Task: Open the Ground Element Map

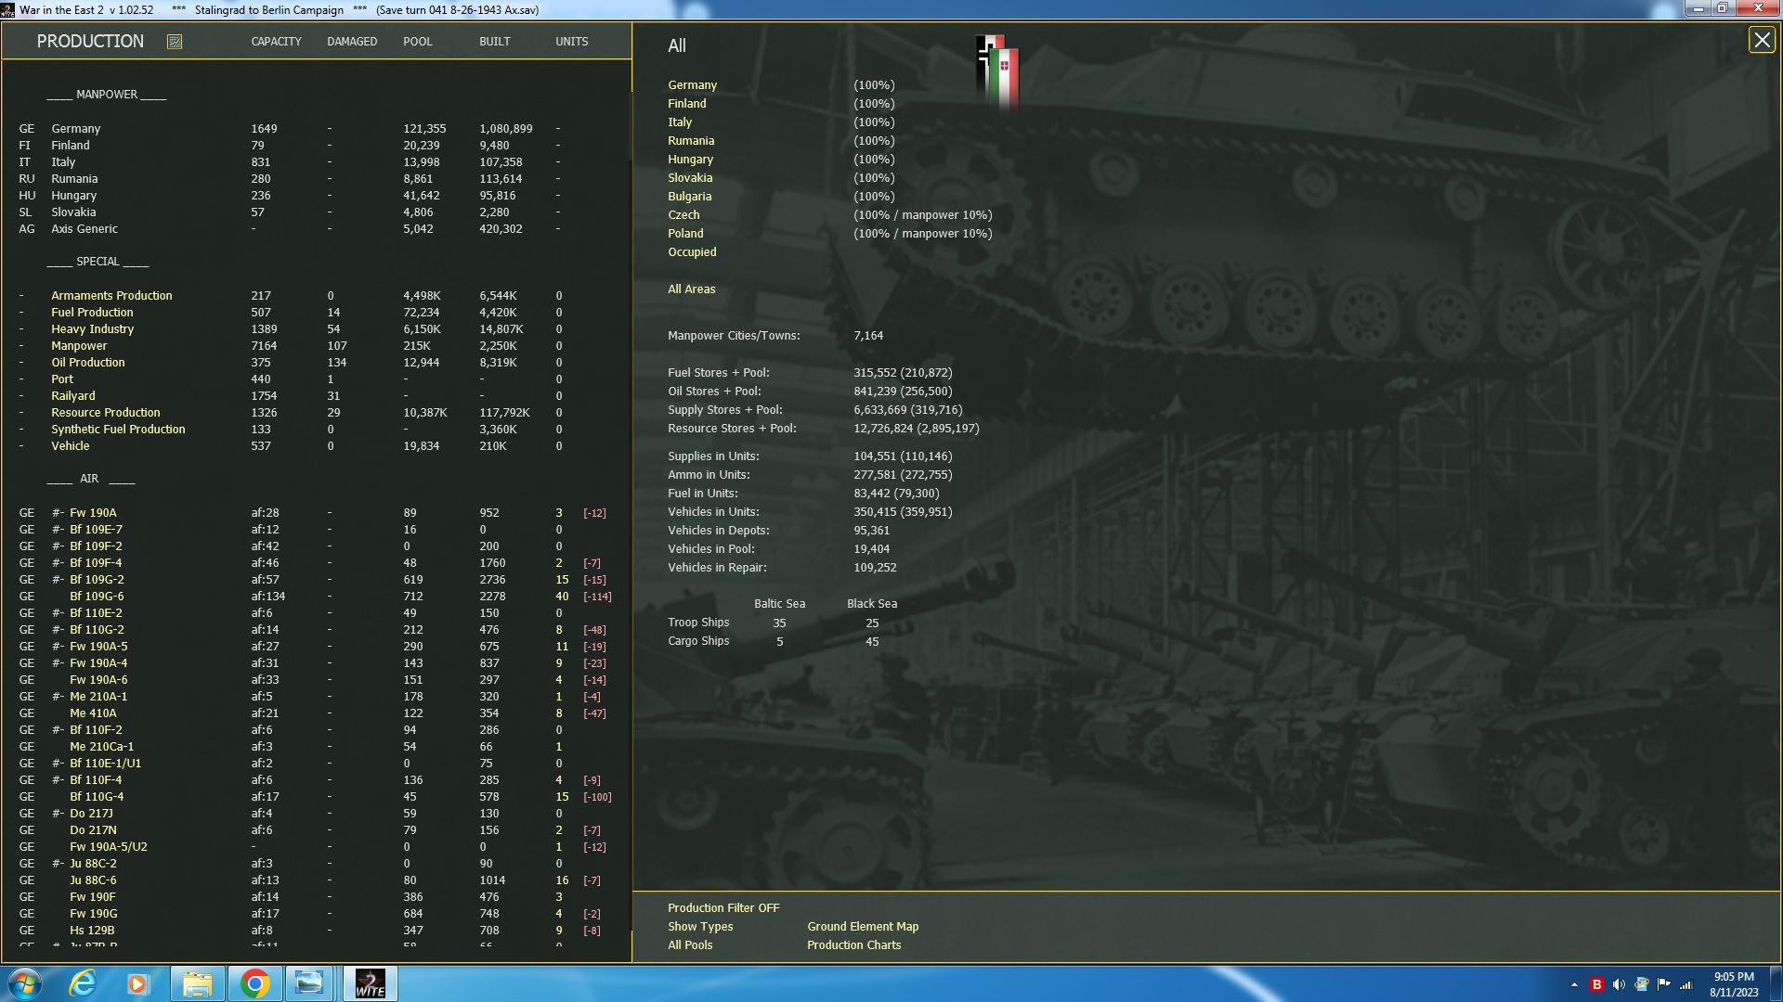Action: [x=862, y=926]
